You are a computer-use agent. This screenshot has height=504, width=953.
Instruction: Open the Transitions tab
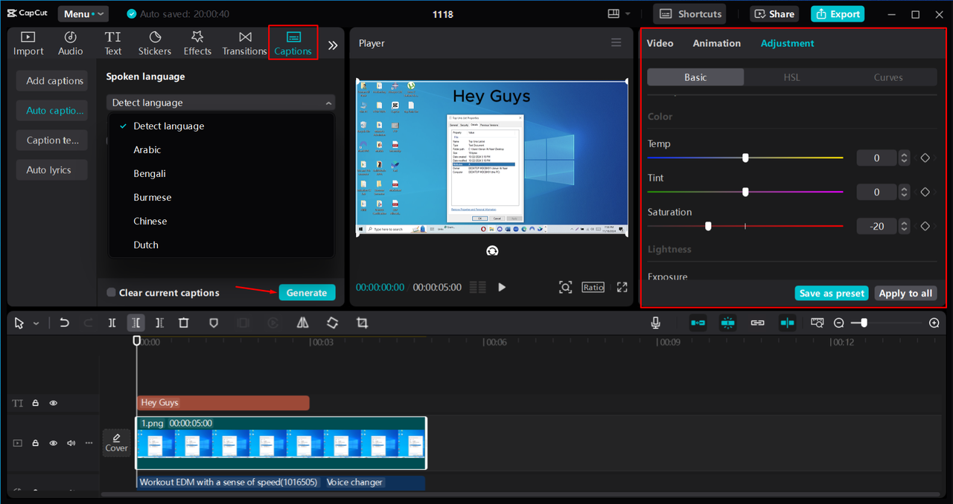[x=245, y=43]
